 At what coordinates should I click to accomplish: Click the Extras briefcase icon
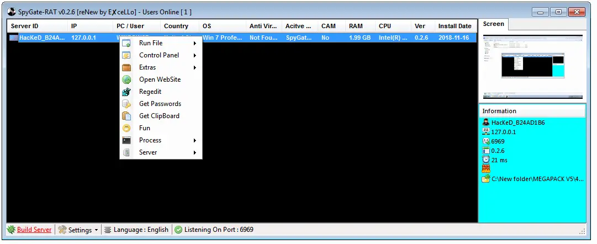click(x=126, y=67)
